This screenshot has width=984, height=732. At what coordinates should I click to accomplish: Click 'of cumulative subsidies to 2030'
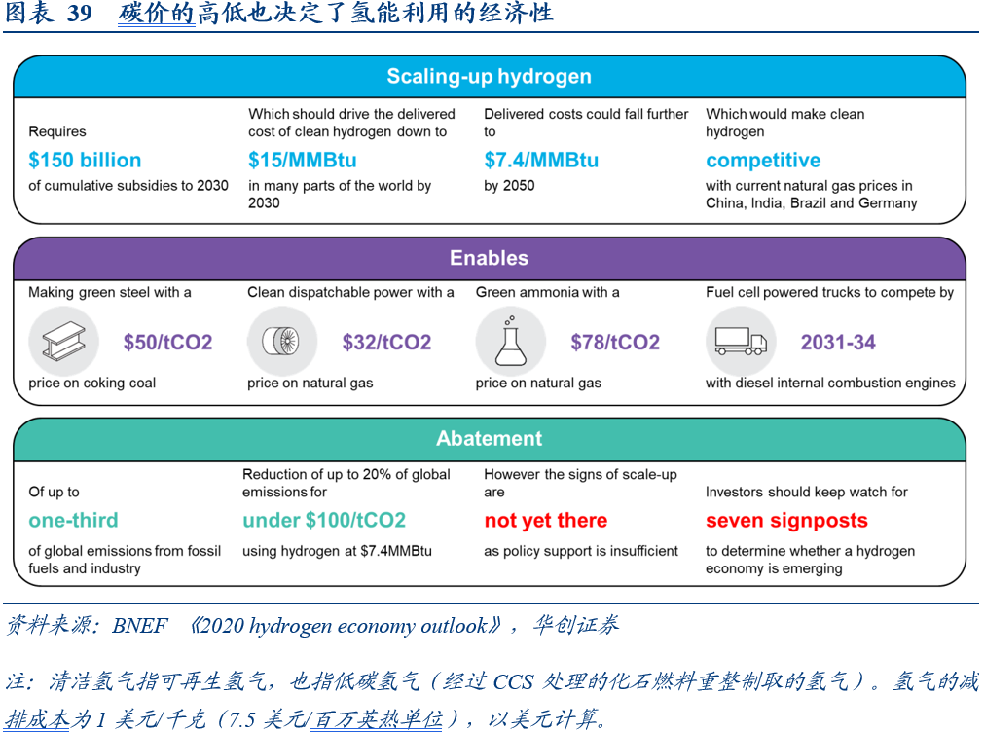pos(128,186)
